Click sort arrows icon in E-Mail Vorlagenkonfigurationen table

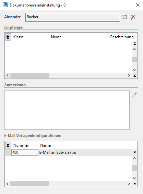point(8,145)
